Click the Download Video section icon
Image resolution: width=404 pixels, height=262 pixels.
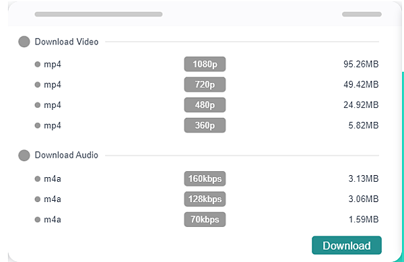tap(24, 42)
